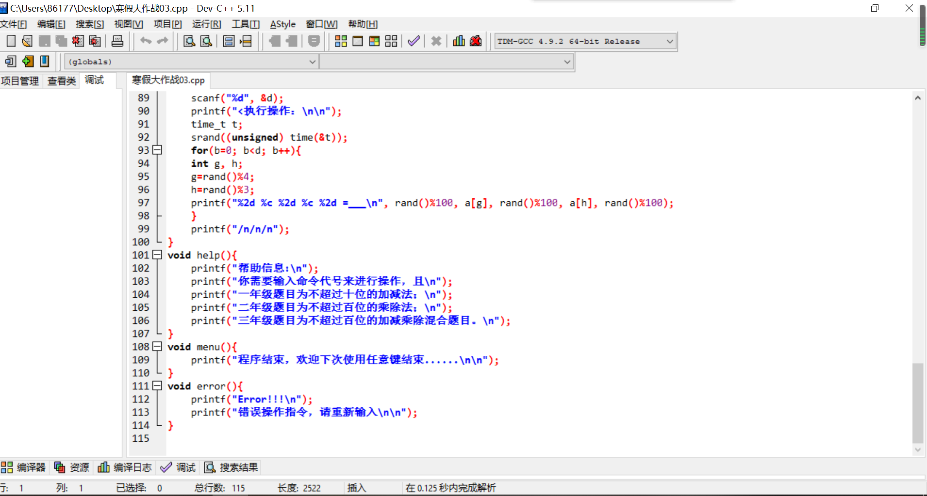Open the 搜索结果 bottom tab
927x496 pixels.
(x=231, y=467)
